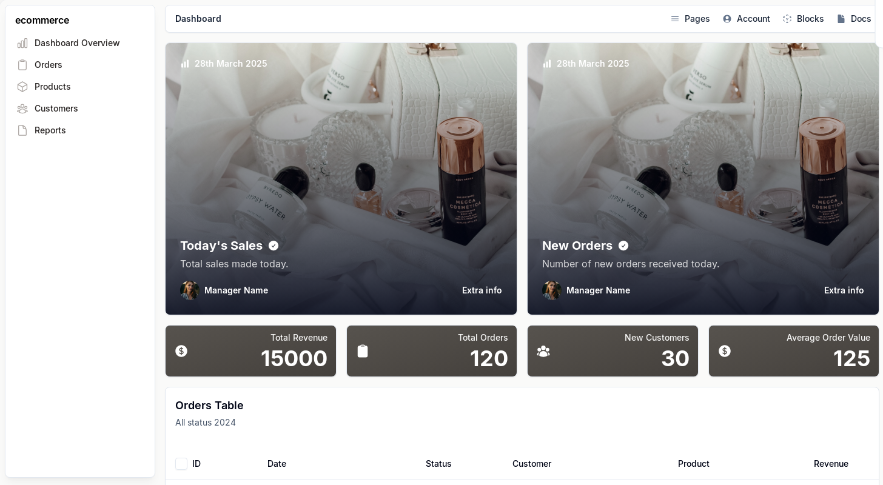
Task: Sort table by Revenue column header
Action: point(831,464)
